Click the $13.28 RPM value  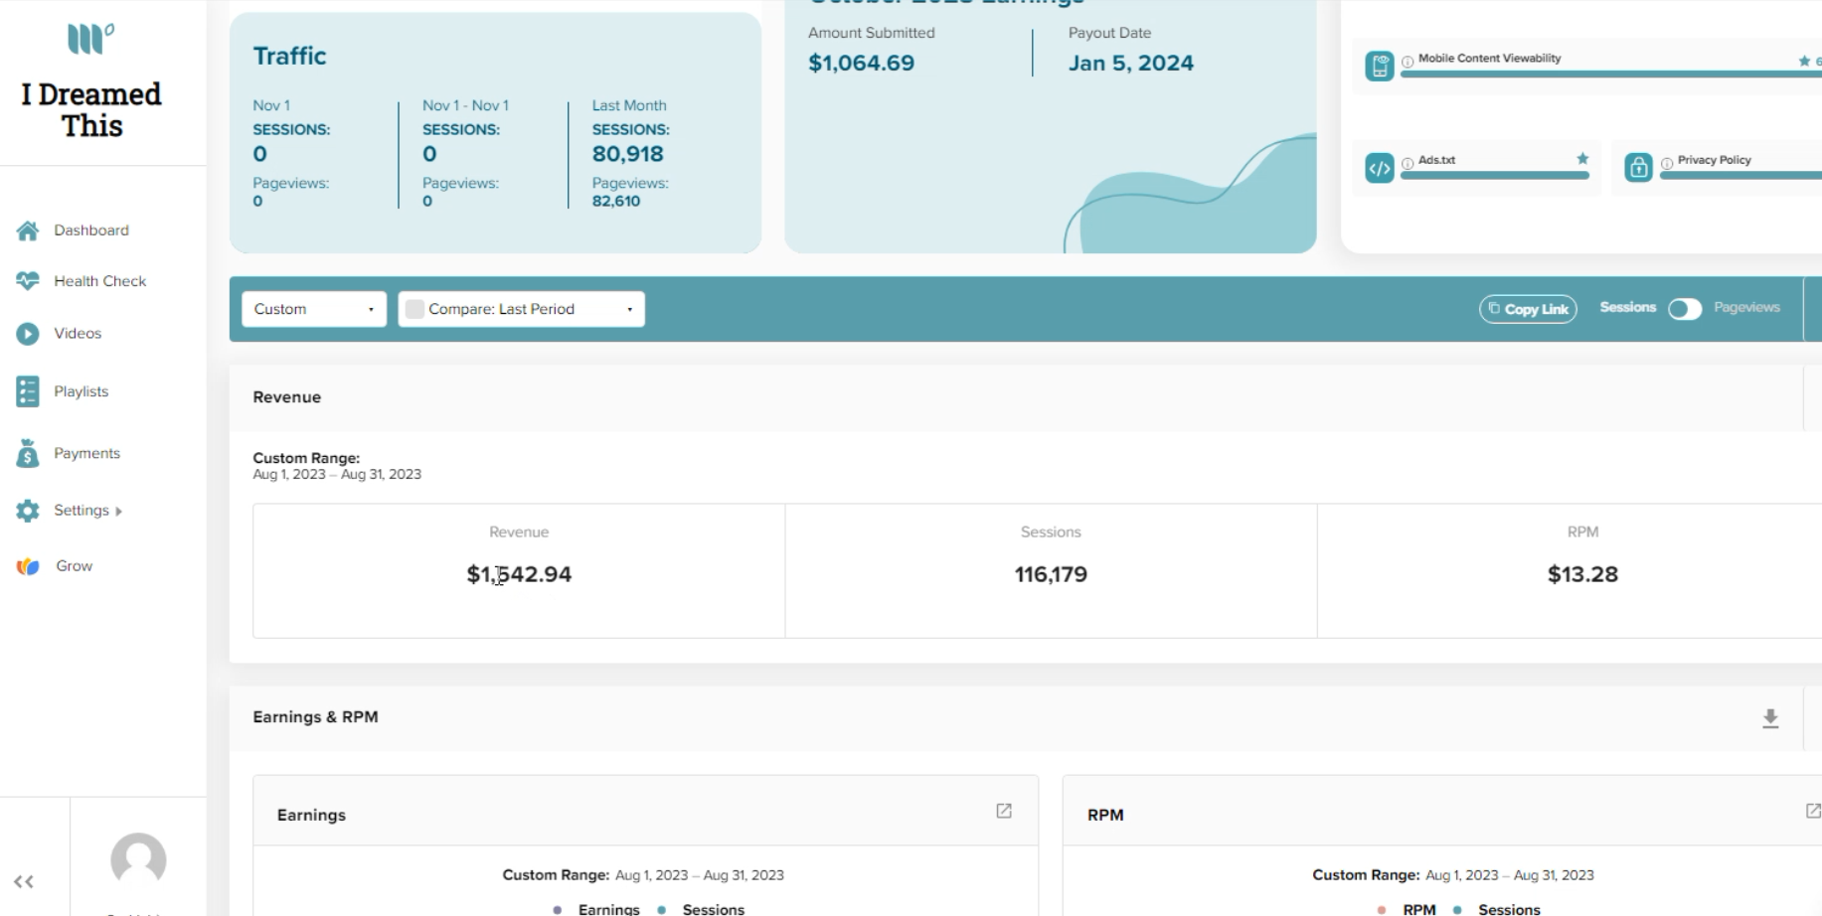point(1582,574)
